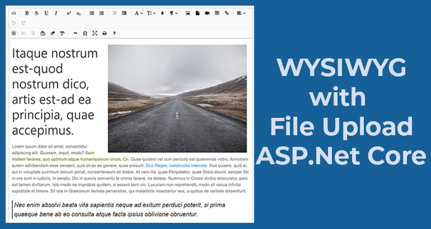Click the insert file icon

pos(198,13)
